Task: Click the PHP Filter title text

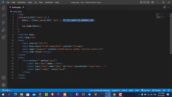Action: [36, 52]
